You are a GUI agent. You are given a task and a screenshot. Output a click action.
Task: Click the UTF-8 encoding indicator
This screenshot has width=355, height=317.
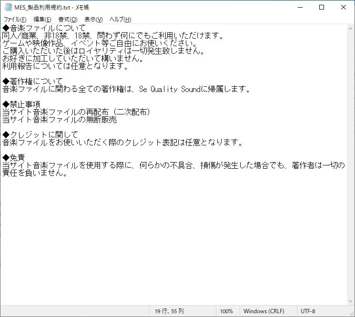[x=307, y=311]
